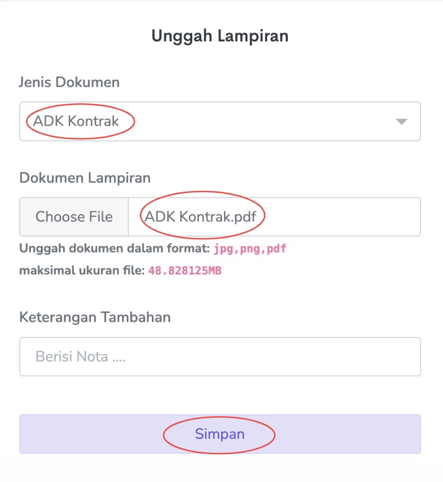Click empty space right of ADK Kontrak.pdf

click(341, 217)
